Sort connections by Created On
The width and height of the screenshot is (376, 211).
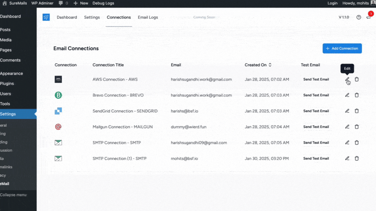(270, 65)
